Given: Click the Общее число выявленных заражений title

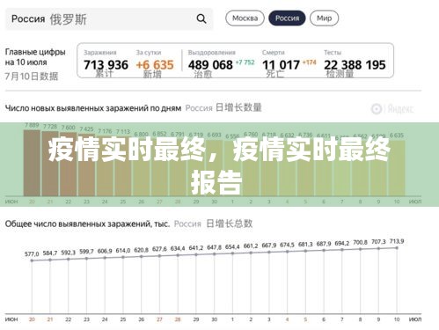Looking at the screenshot, I should coord(87,224).
